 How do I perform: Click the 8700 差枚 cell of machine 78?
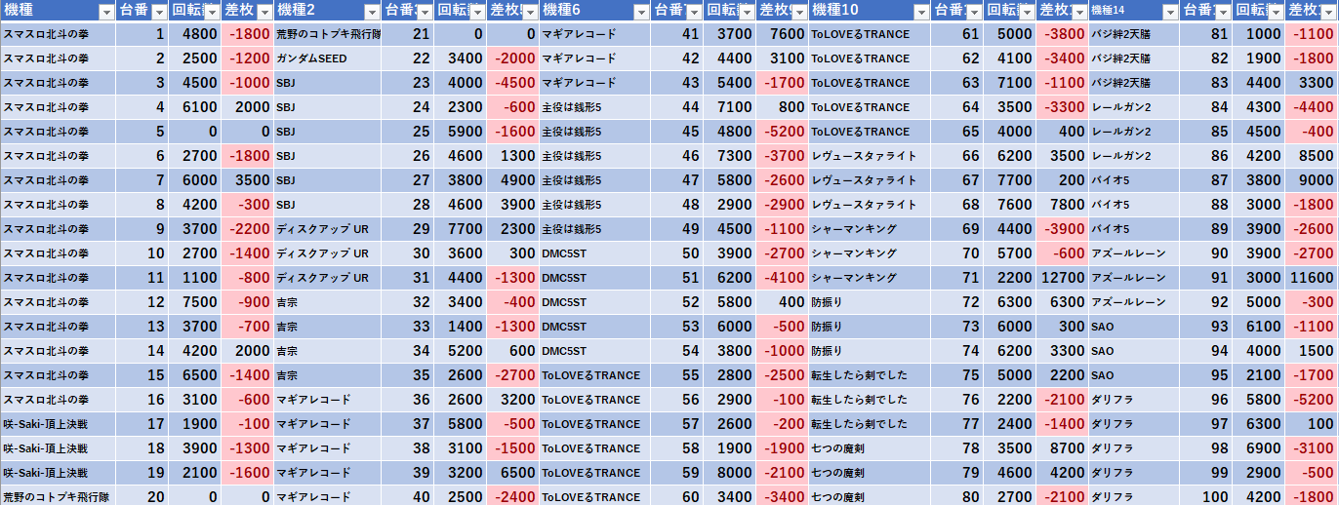pos(1062,448)
